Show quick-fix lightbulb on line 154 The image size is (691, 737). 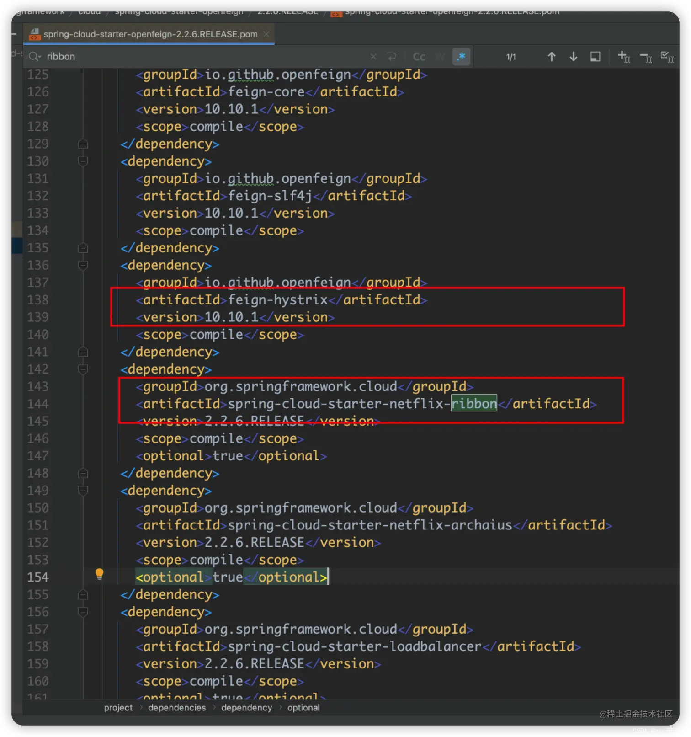coord(99,574)
